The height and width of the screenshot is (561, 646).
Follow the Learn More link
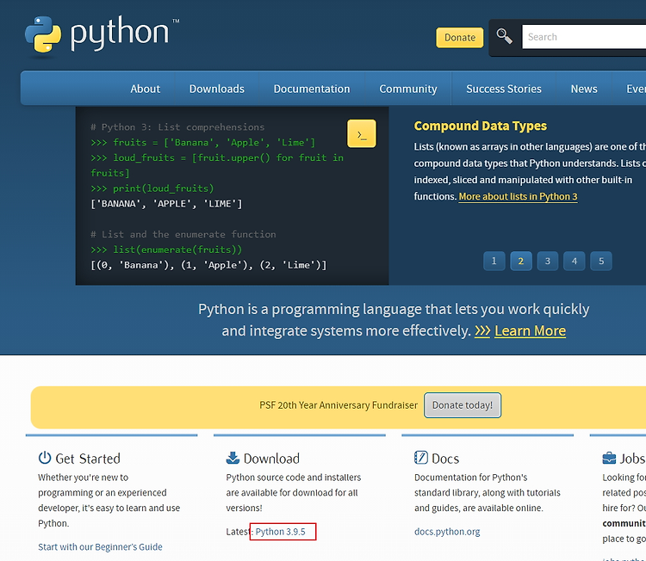530,331
